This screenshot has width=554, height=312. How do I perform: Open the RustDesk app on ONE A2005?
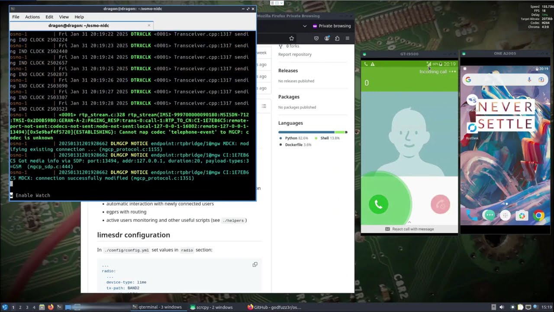click(472, 128)
